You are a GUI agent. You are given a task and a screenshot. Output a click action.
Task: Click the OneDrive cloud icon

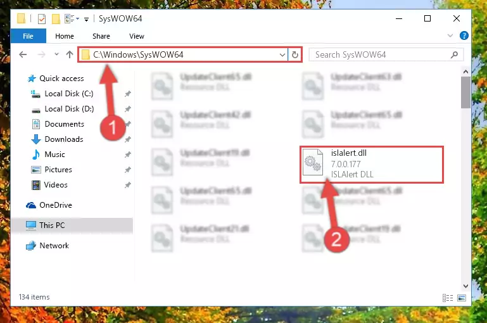(x=31, y=205)
